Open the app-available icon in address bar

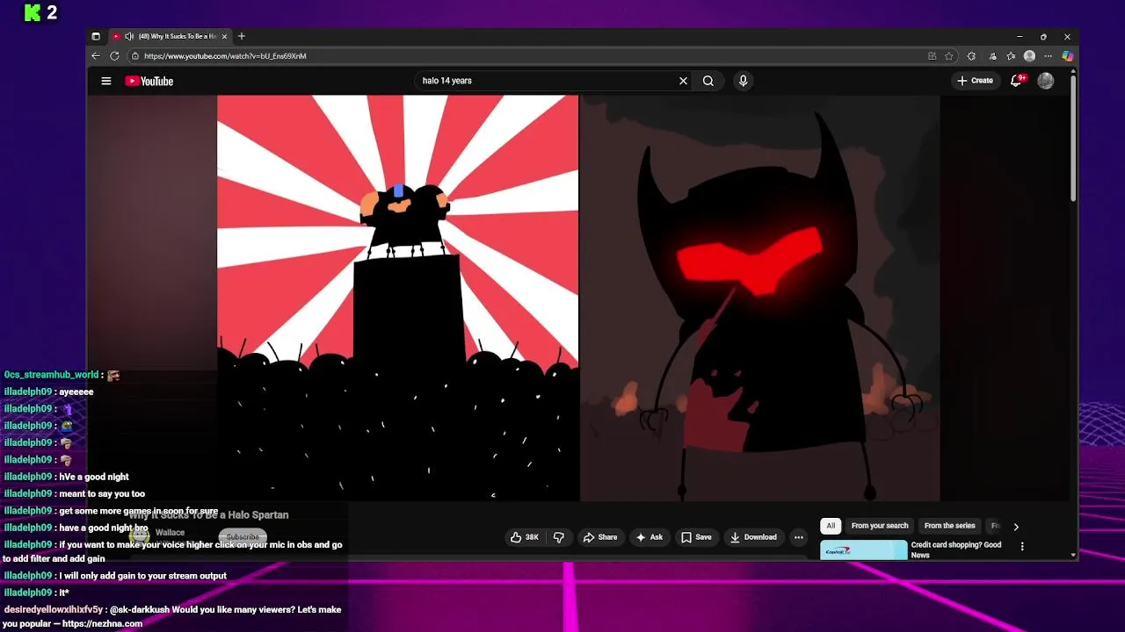tap(932, 56)
